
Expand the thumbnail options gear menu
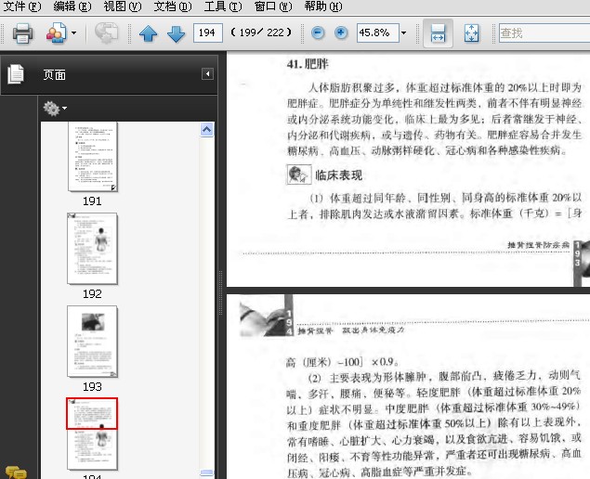pos(55,109)
